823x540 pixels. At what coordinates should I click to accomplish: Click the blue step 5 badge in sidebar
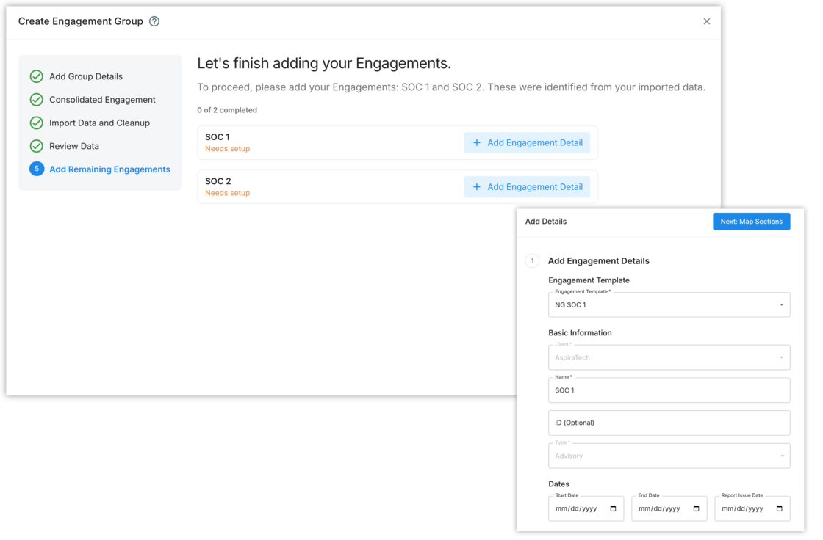(x=37, y=169)
